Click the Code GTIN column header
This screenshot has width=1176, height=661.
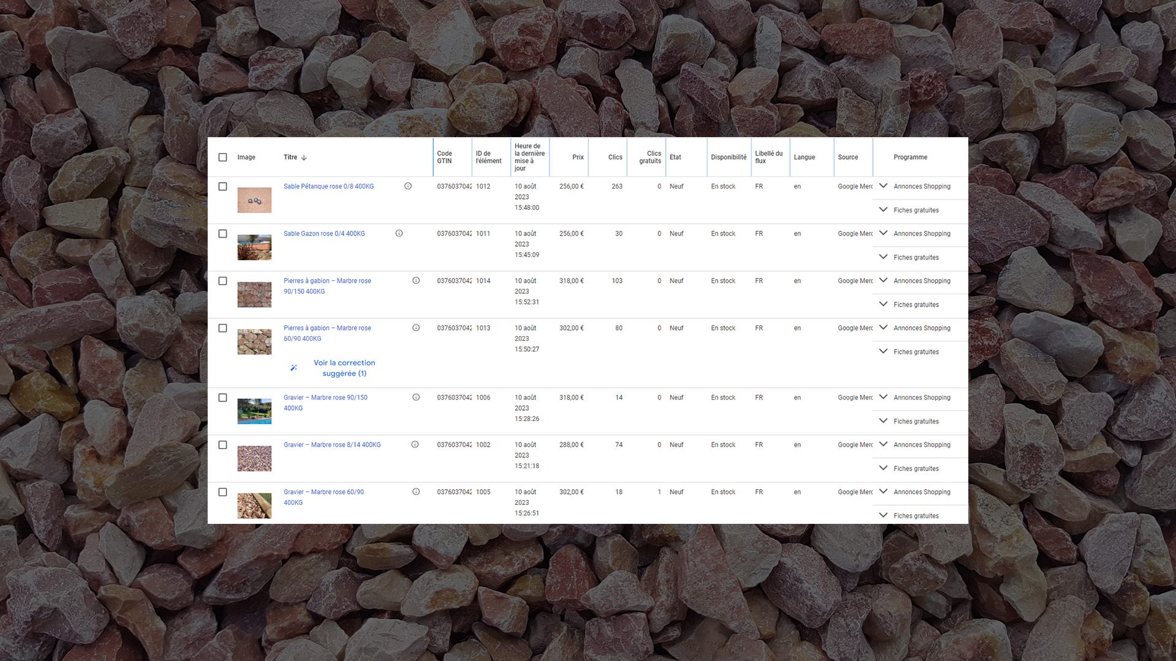445,157
